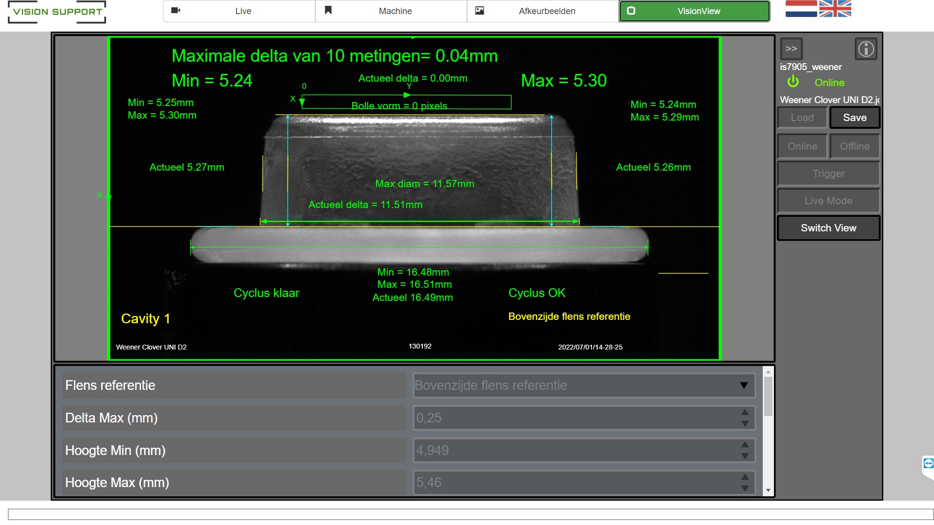934x525 pixels.
Task: Click the green power Online status icon
Action: tap(793, 82)
